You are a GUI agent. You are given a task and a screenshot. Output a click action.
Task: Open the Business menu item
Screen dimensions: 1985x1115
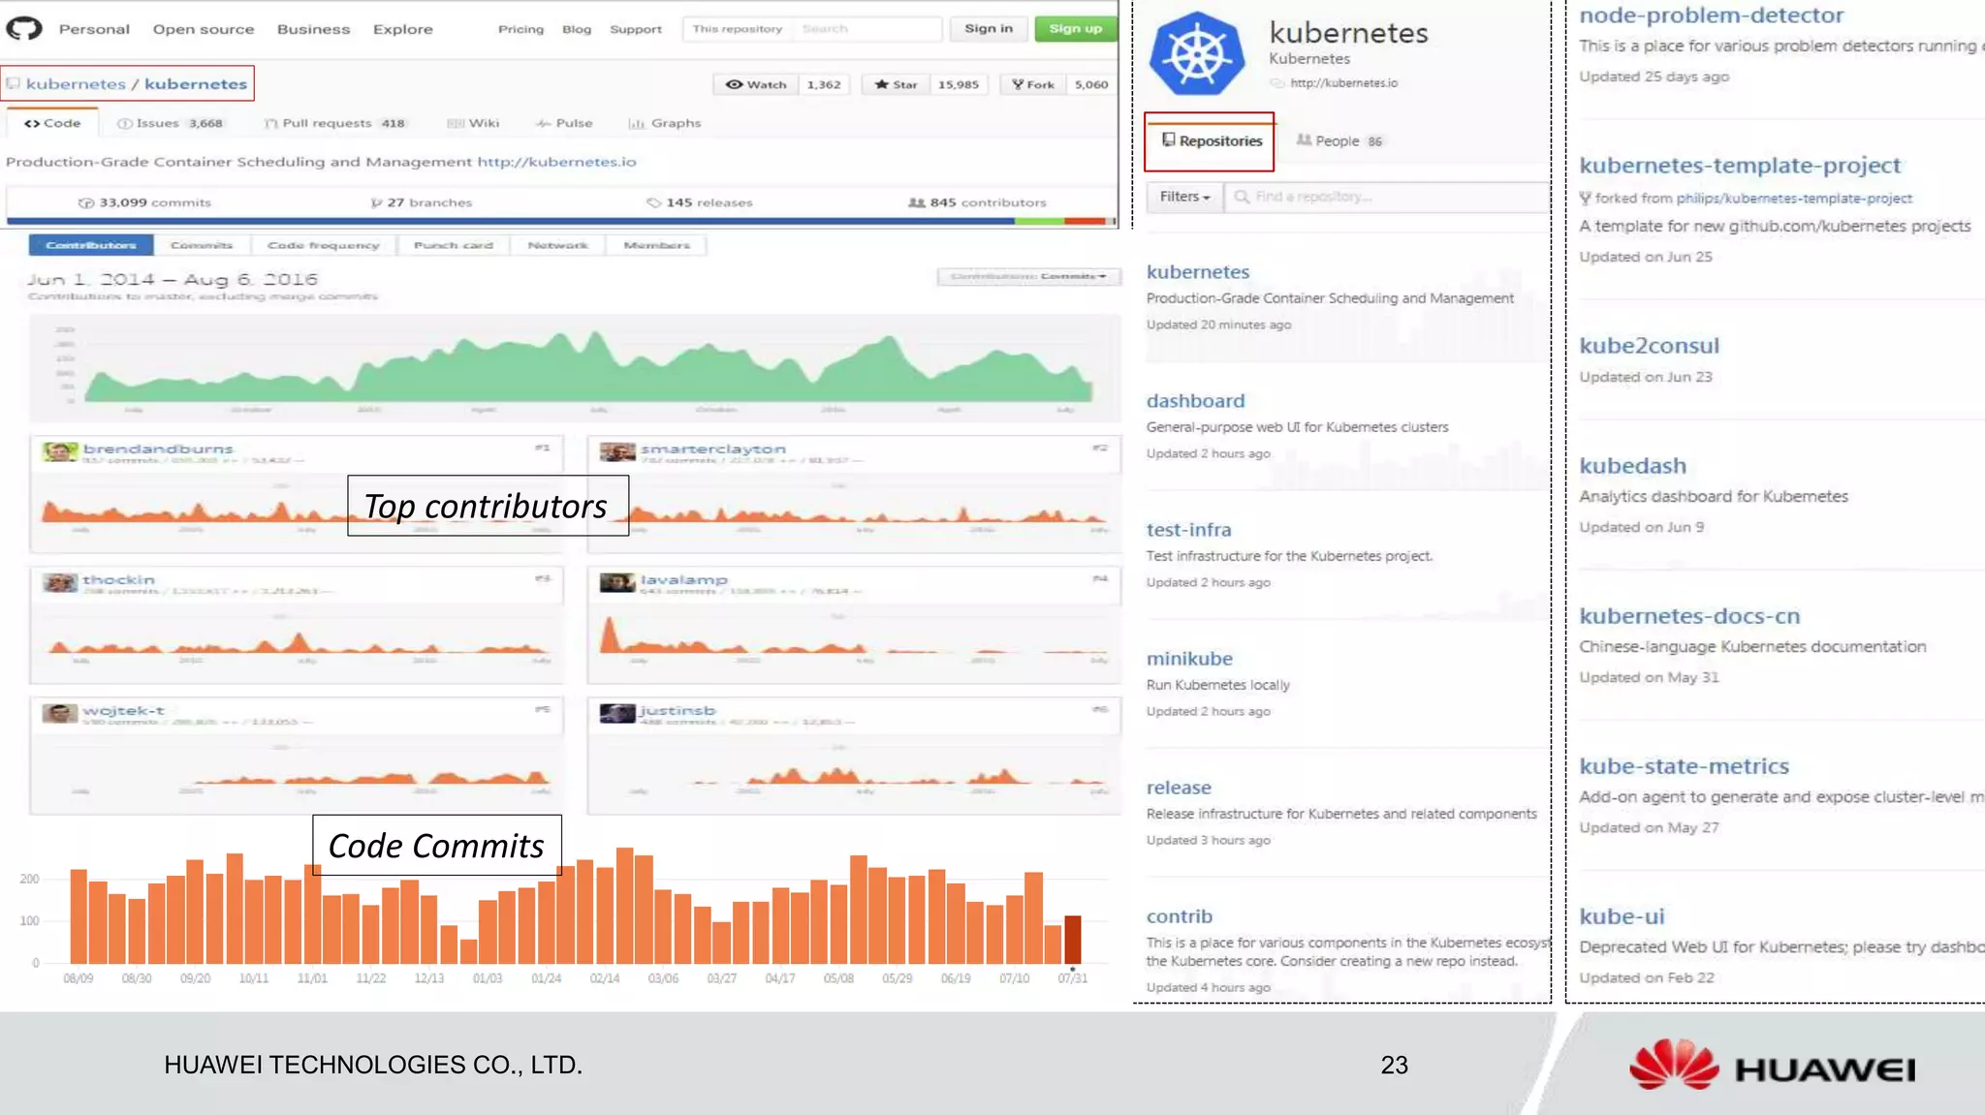tap(313, 29)
